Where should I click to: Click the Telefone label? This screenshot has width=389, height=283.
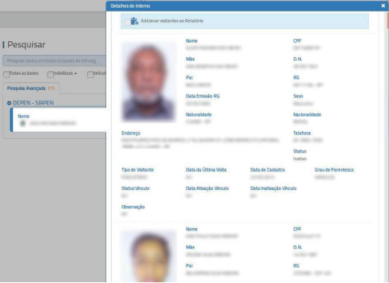(302, 133)
